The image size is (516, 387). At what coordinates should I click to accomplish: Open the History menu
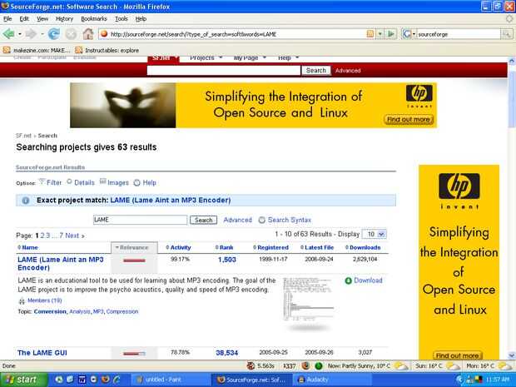64,19
